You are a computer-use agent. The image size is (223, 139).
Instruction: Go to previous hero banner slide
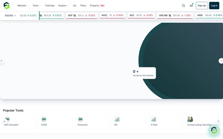tap(2, 61)
